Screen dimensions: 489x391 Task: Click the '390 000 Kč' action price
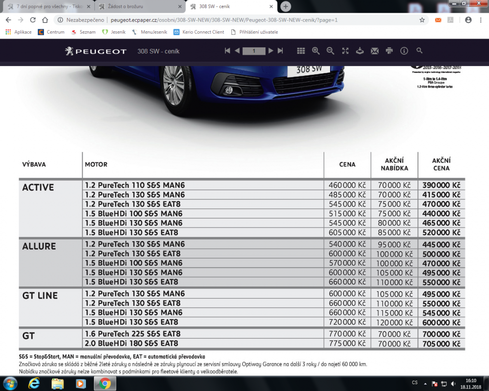pos(441,185)
